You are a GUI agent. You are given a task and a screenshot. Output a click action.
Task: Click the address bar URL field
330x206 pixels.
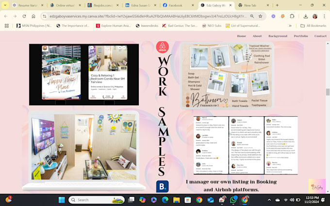coord(148,16)
